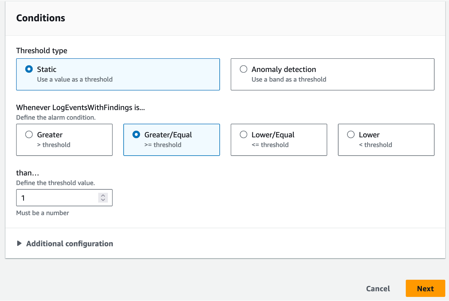Click the Lower radio circle icon
This screenshot has height=301, width=449.
(x=351, y=134)
